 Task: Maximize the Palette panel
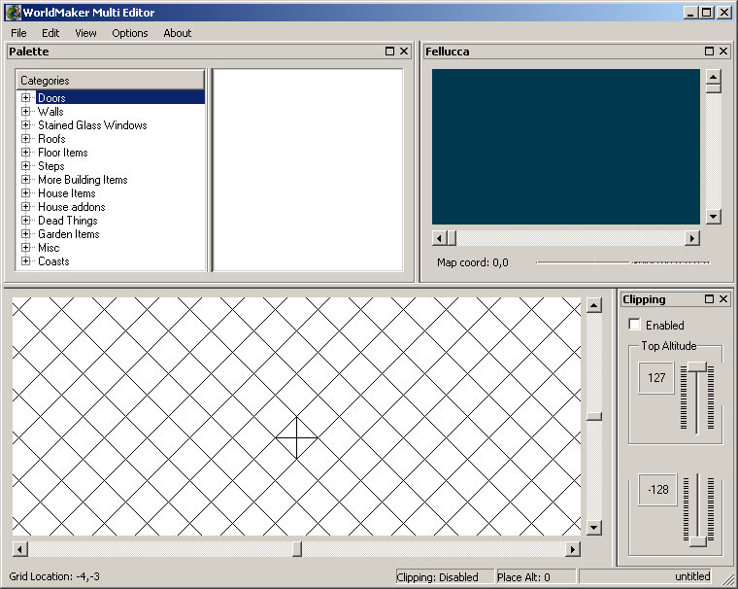[389, 52]
